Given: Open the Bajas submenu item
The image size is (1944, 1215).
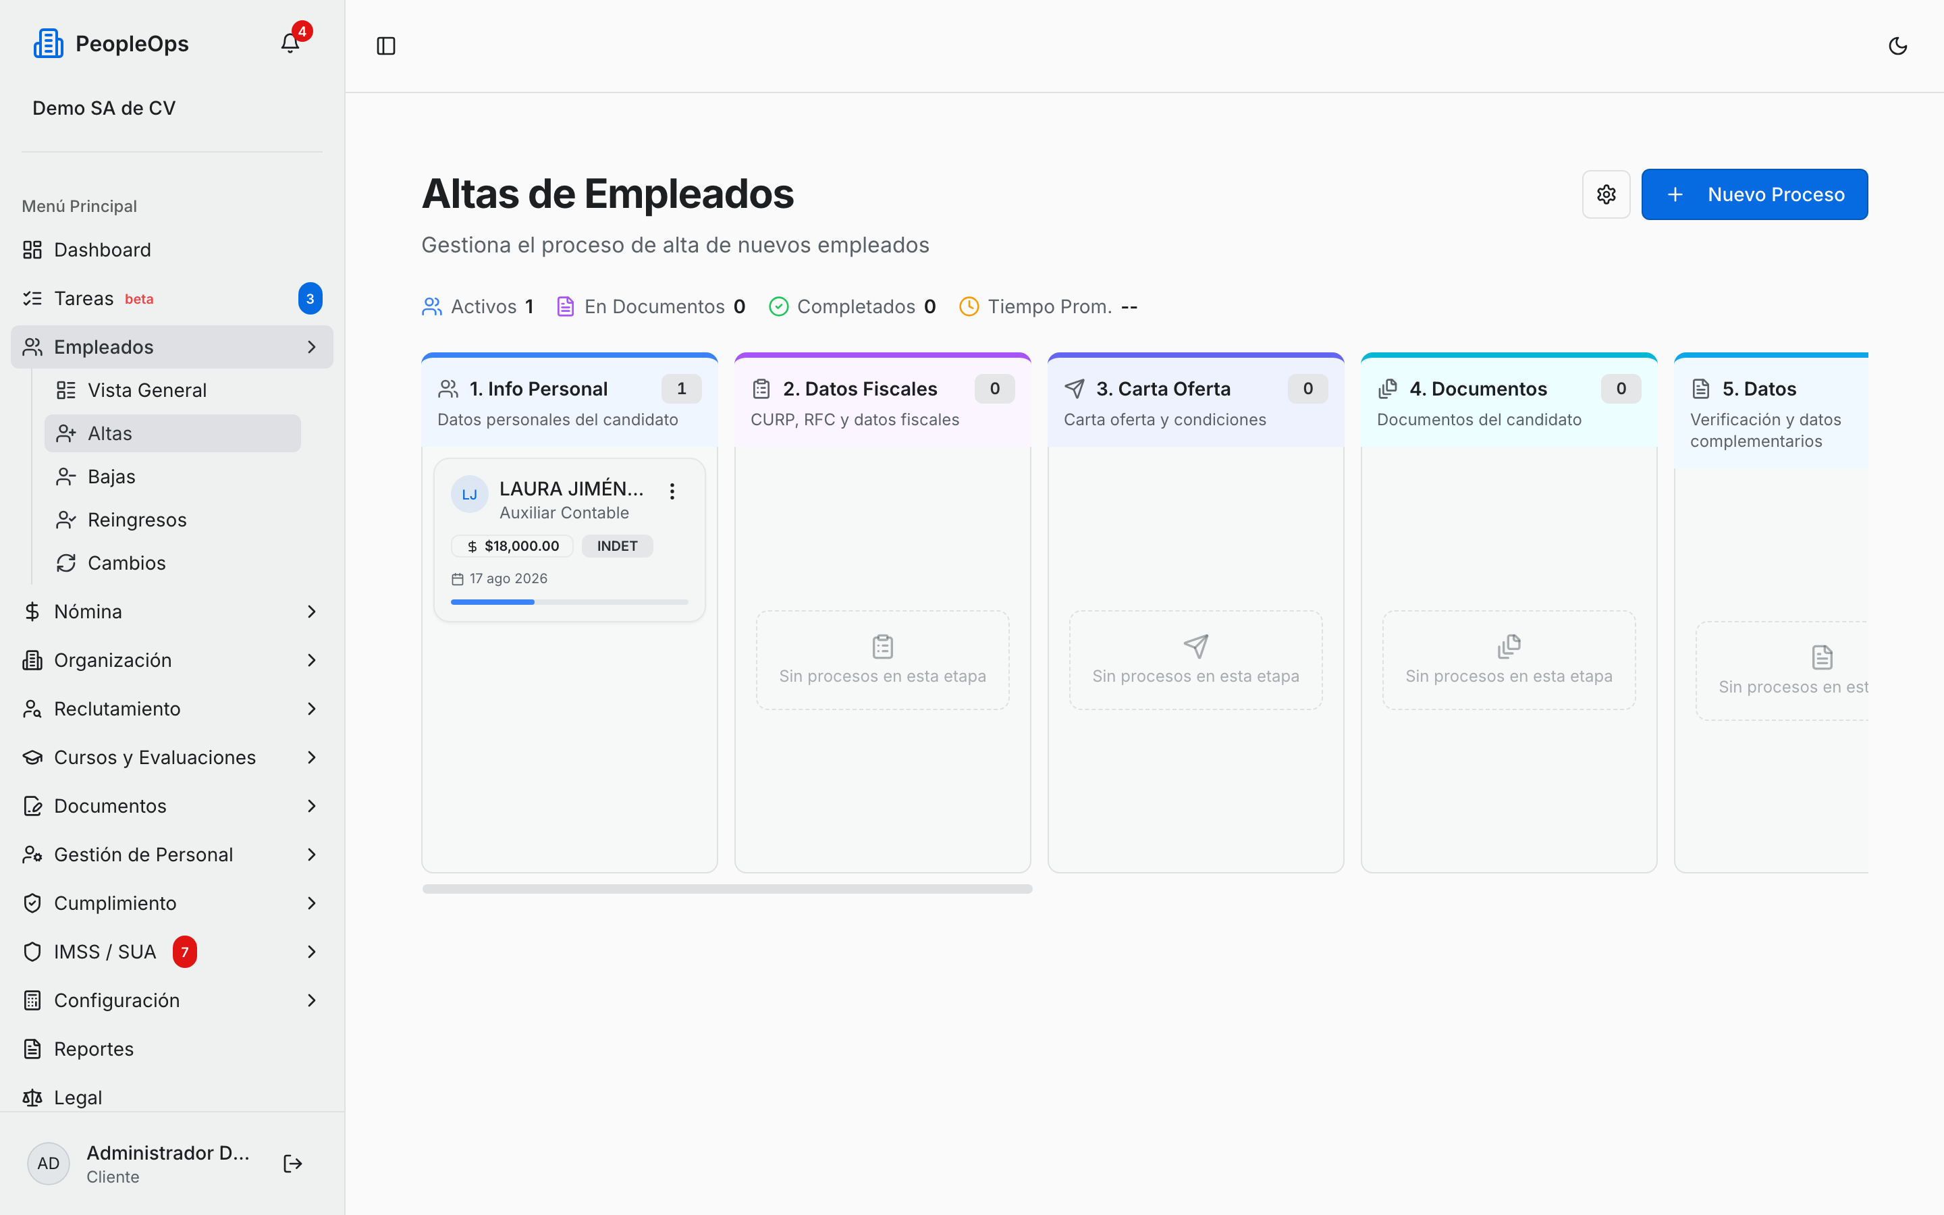Looking at the screenshot, I should [173, 477].
